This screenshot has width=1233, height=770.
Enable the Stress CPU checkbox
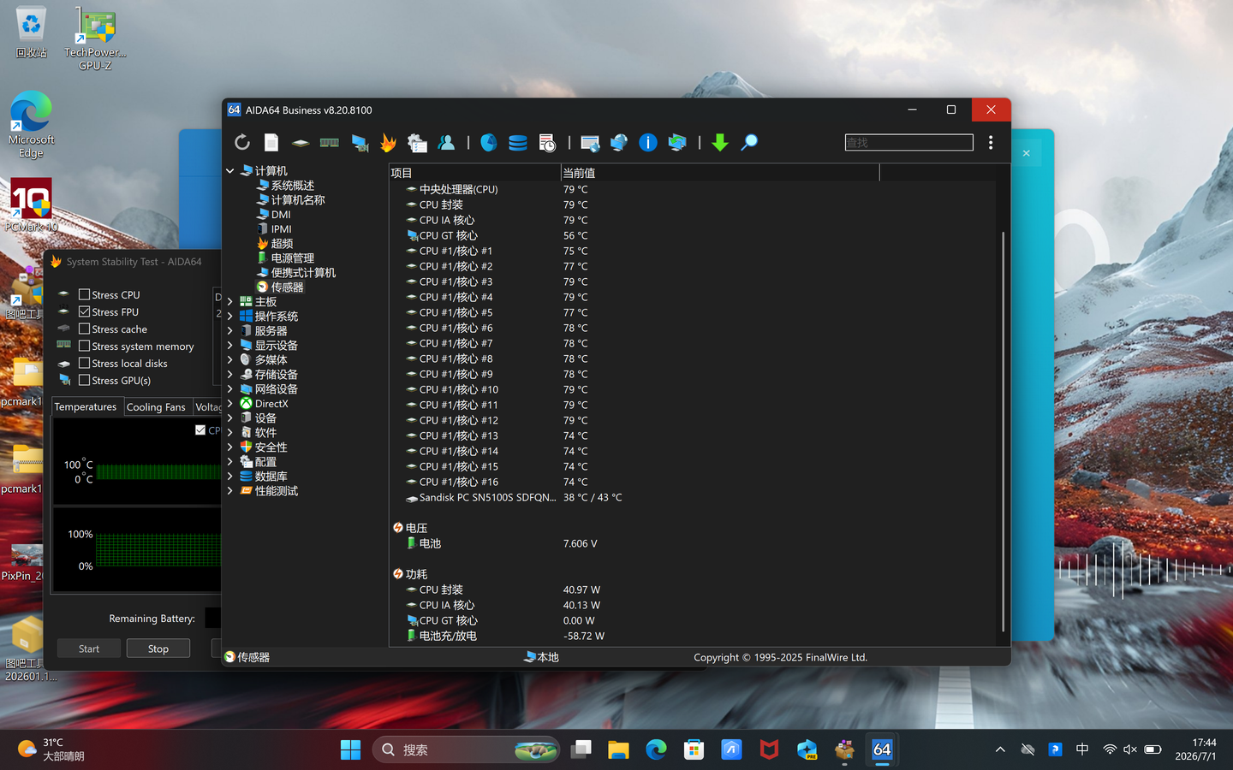84,295
